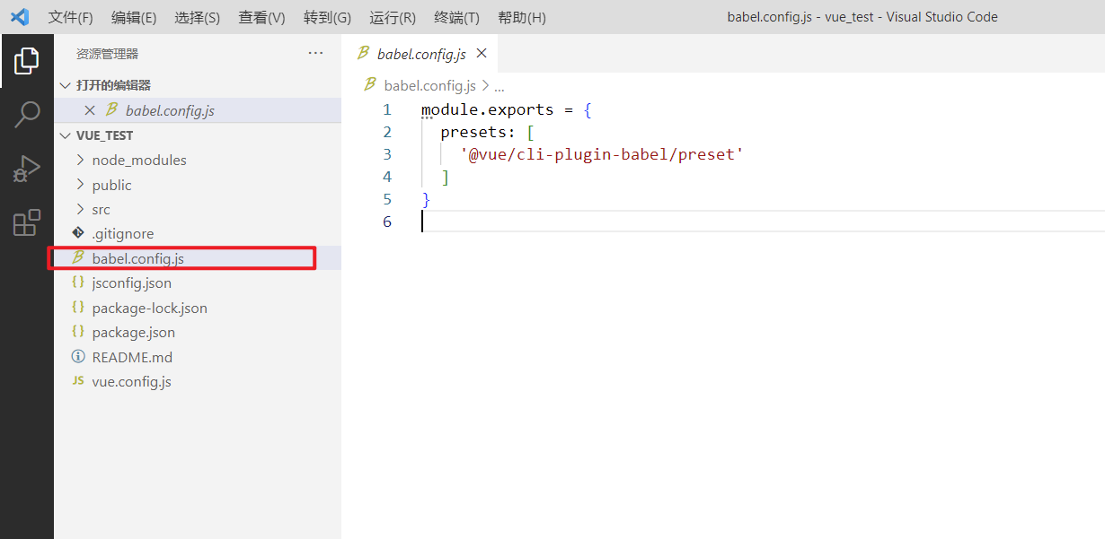Open the 查看(V) menu

click(x=261, y=17)
